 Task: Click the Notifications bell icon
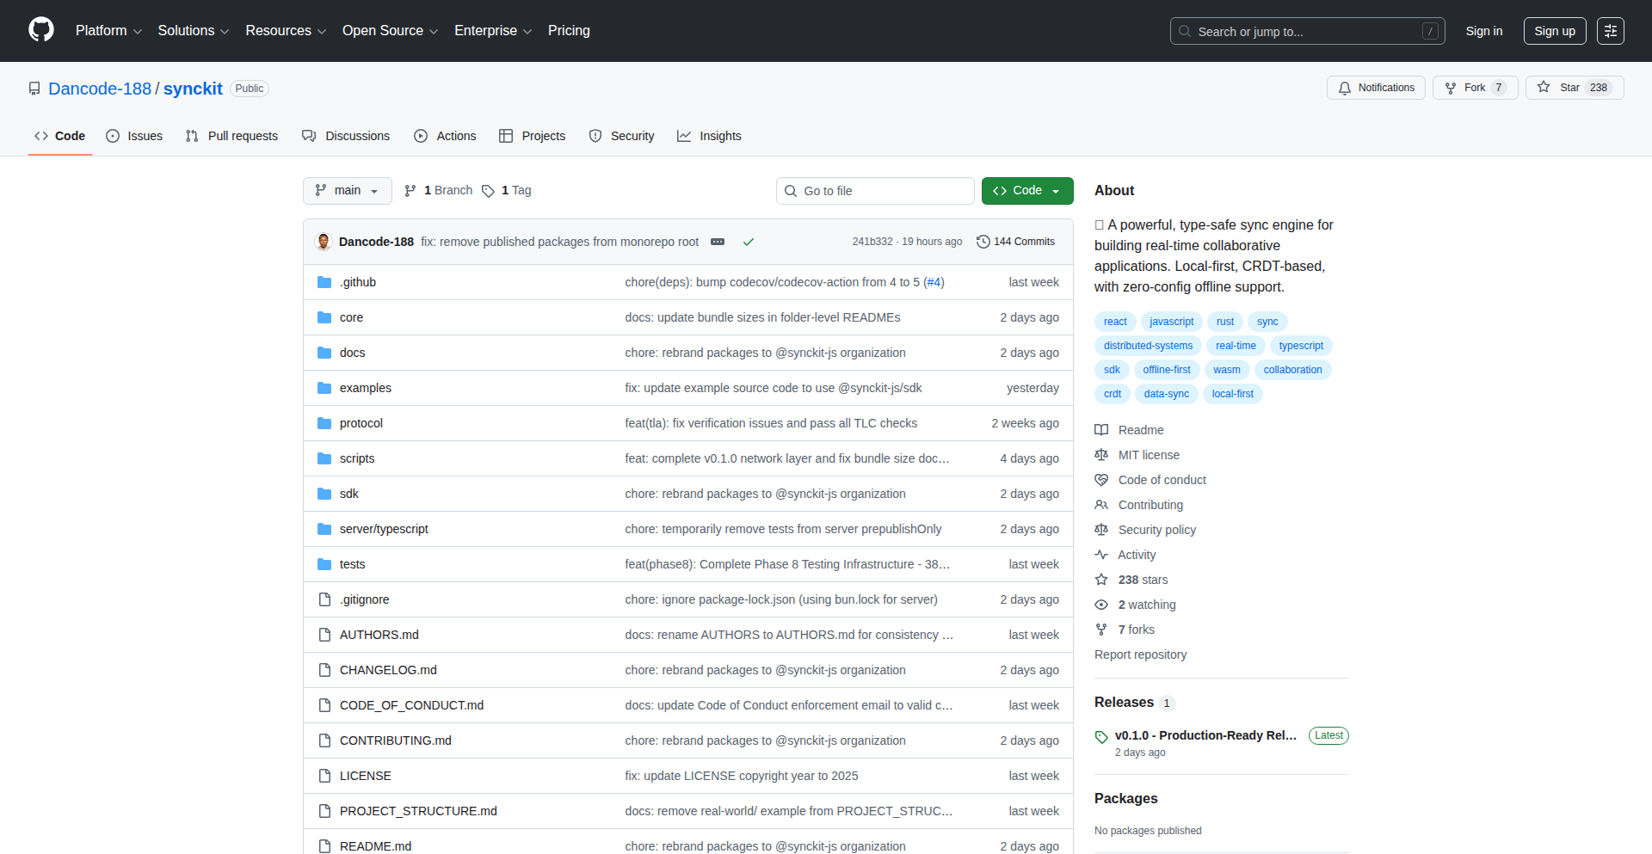click(1345, 87)
